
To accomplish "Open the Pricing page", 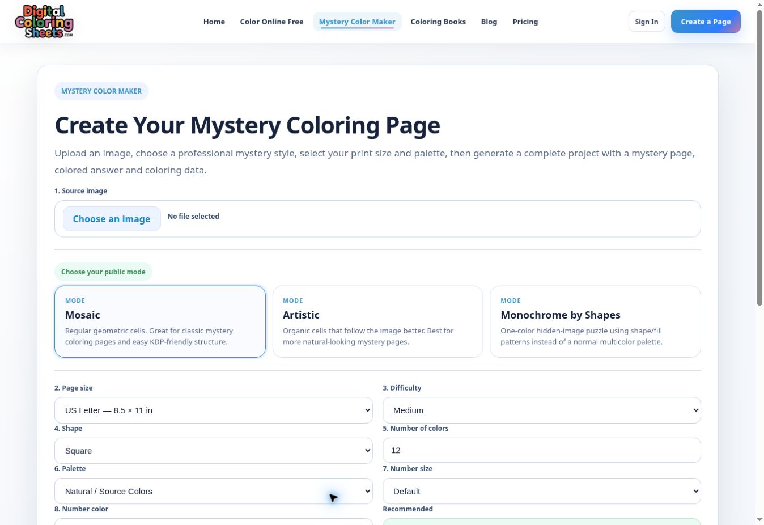I will 525,22.
